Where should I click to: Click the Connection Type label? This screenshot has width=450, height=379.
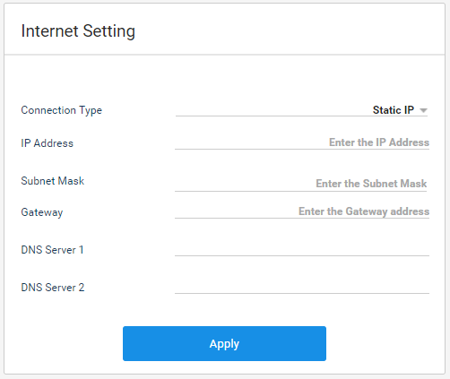coord(62,110)
